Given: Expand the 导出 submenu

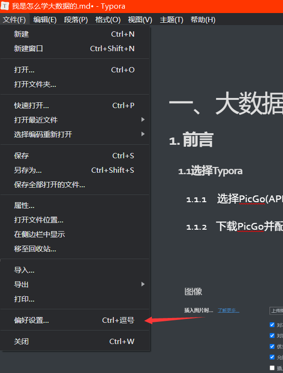Looking at the screenshot, I should coord(75,285).
